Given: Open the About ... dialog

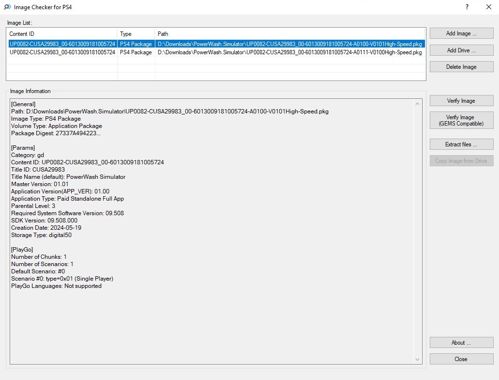Looking at the screenshot, I should (x=461, y=343).
